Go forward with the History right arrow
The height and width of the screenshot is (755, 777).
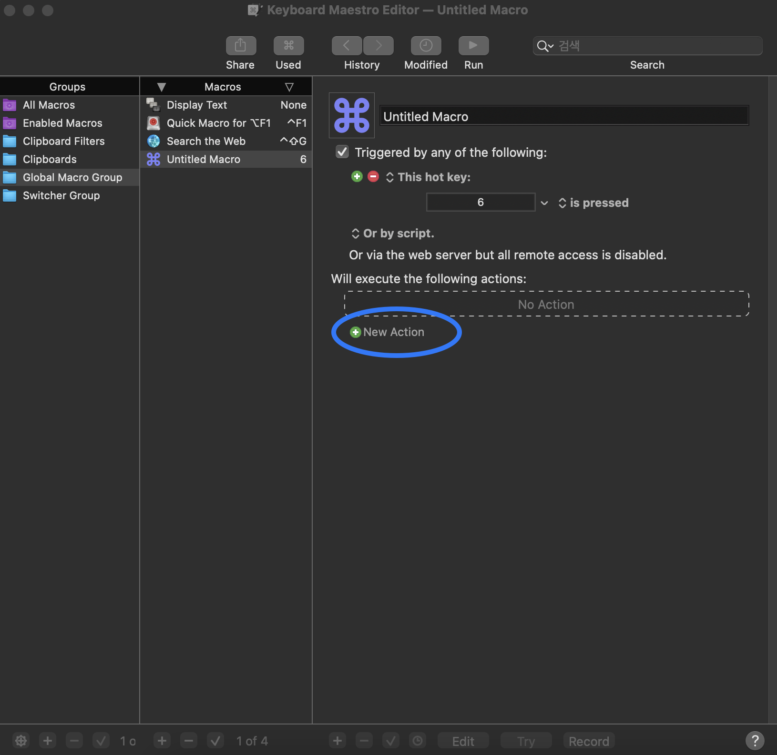pyautogui.click(x=378, y=46)
